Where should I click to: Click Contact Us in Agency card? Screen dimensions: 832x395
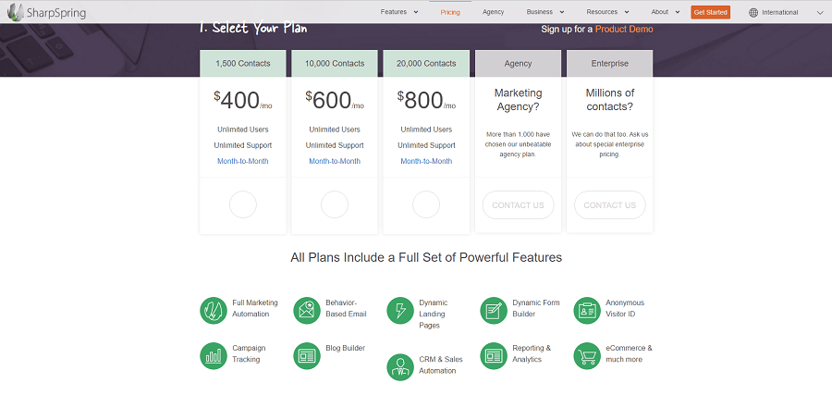(x=518, y=204)
